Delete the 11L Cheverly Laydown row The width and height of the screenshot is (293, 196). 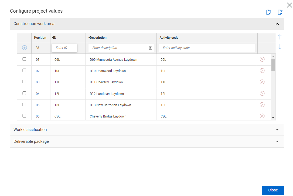point(262,82)
